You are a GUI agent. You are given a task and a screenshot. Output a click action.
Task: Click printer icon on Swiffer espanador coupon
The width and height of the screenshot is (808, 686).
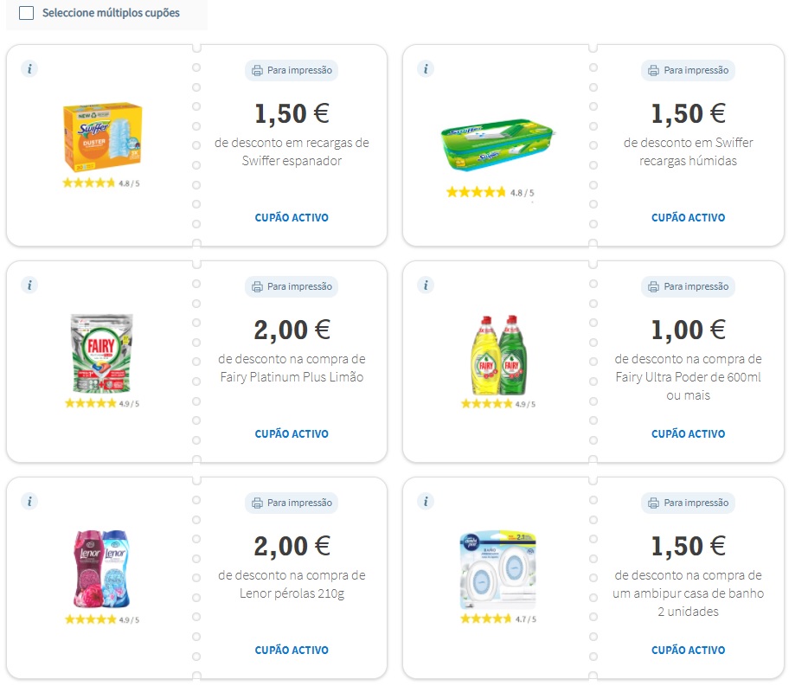[x=257, y=70]
